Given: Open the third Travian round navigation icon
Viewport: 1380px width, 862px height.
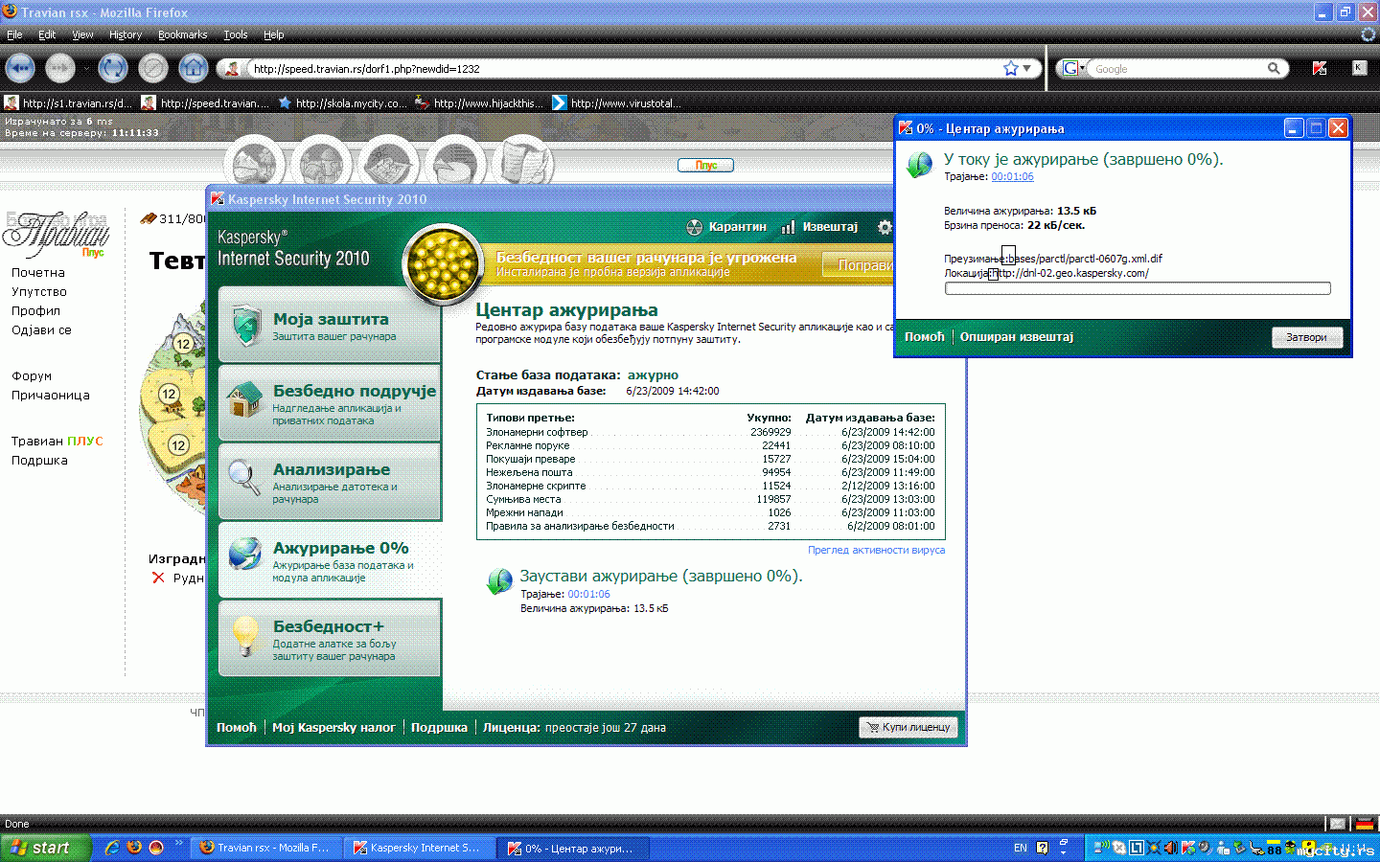Looking at the screenshot, I should (x=388, y=163).
